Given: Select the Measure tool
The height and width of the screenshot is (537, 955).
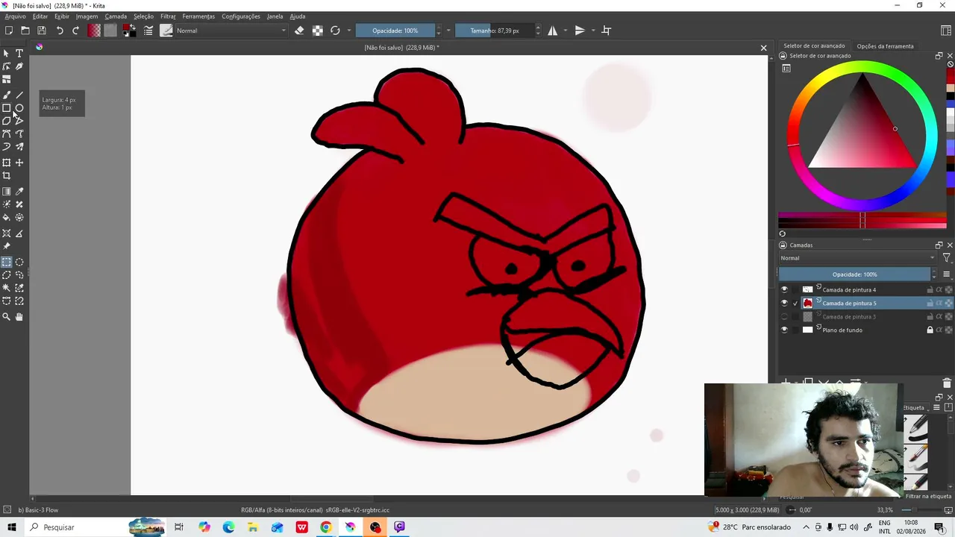Looking at the screenshot, I should 19,233.
